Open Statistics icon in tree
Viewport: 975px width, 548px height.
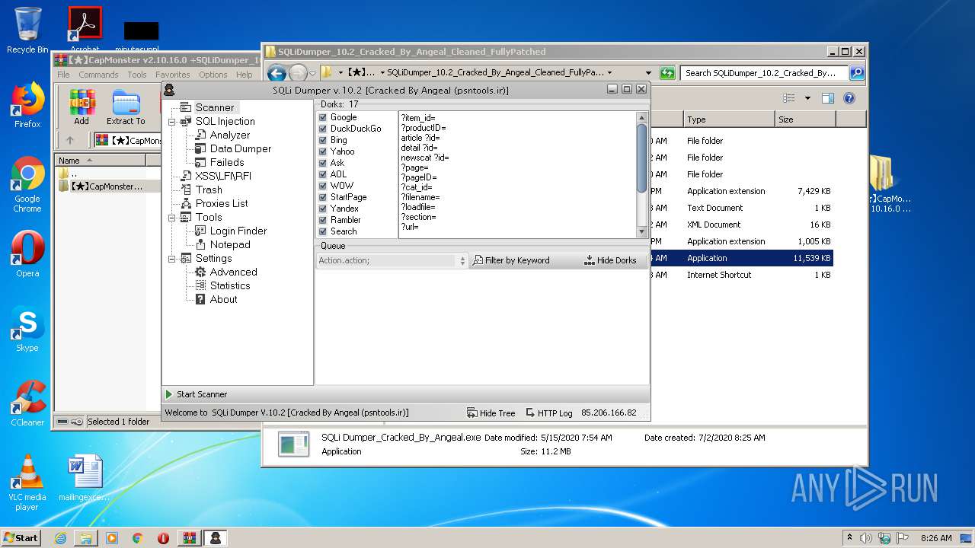click(x=200, y=285)
